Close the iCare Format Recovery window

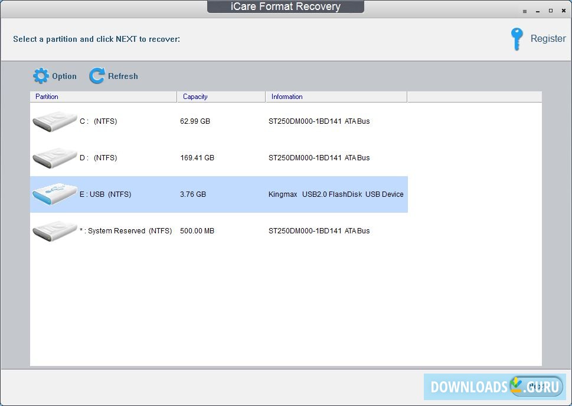click(564, 11)
